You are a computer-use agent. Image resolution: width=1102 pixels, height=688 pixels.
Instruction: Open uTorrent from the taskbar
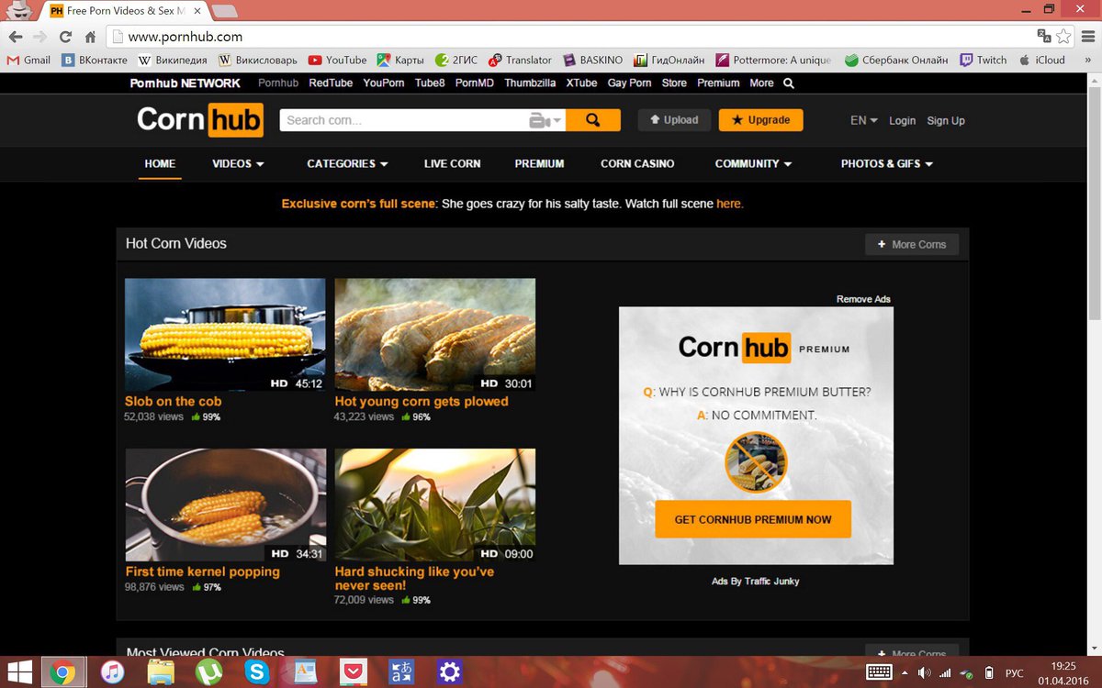click(x=208, y=671)
